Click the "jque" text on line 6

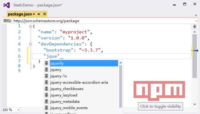52,56
